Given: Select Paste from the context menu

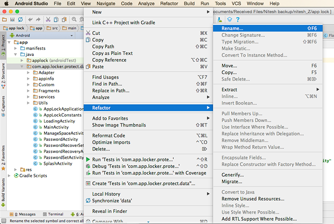Looking at the screenshot, I should (148, 67).
